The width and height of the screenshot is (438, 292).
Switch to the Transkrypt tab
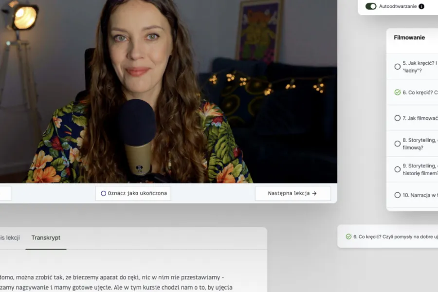46,238
